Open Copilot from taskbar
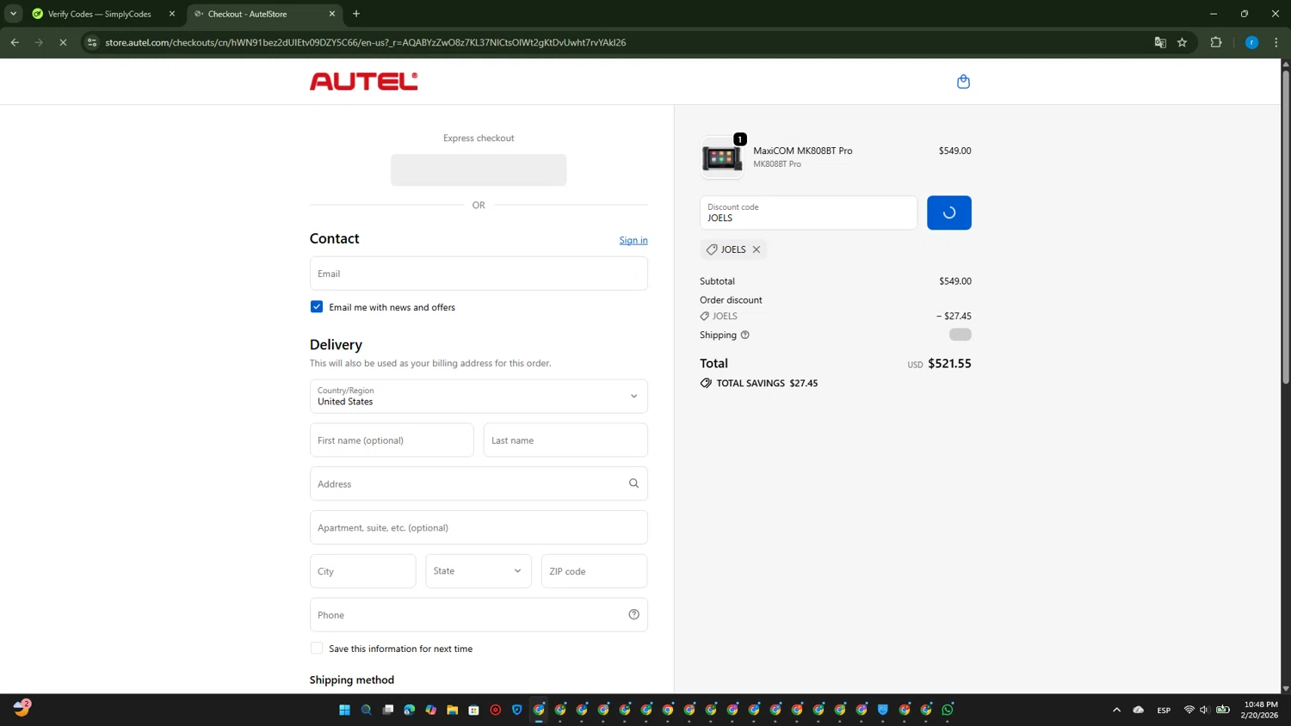Screen dimensions: 1291x726 430,710
